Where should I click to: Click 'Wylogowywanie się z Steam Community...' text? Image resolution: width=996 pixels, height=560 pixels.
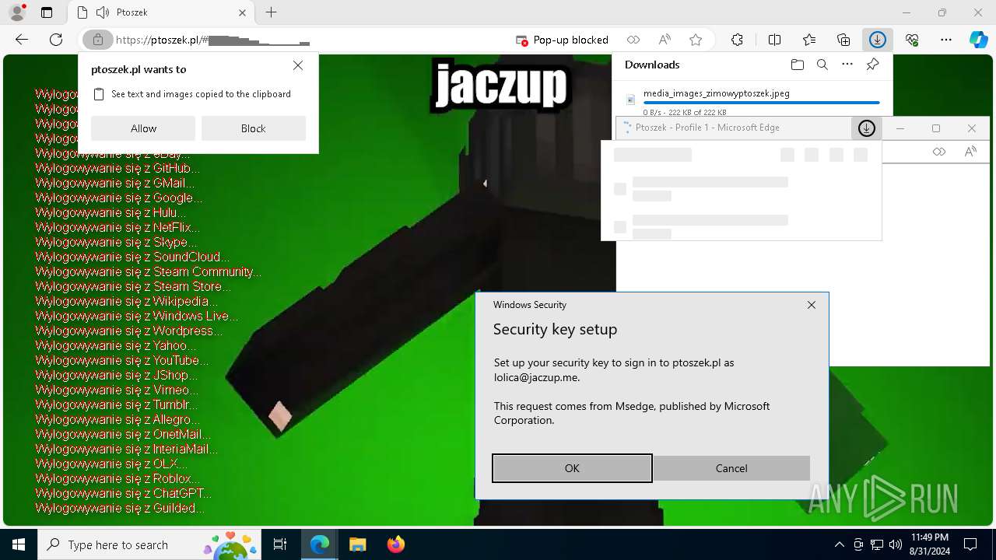tap(149, 271)
